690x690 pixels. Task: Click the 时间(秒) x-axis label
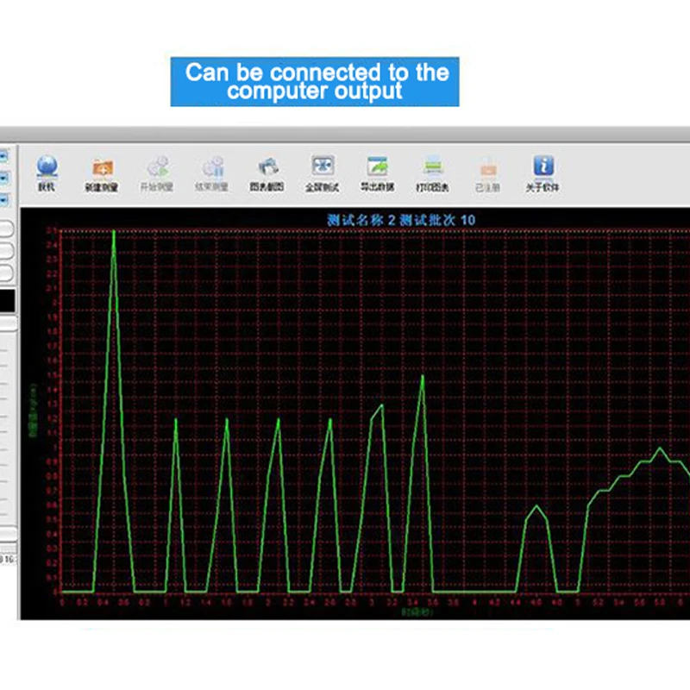point(411,612)
